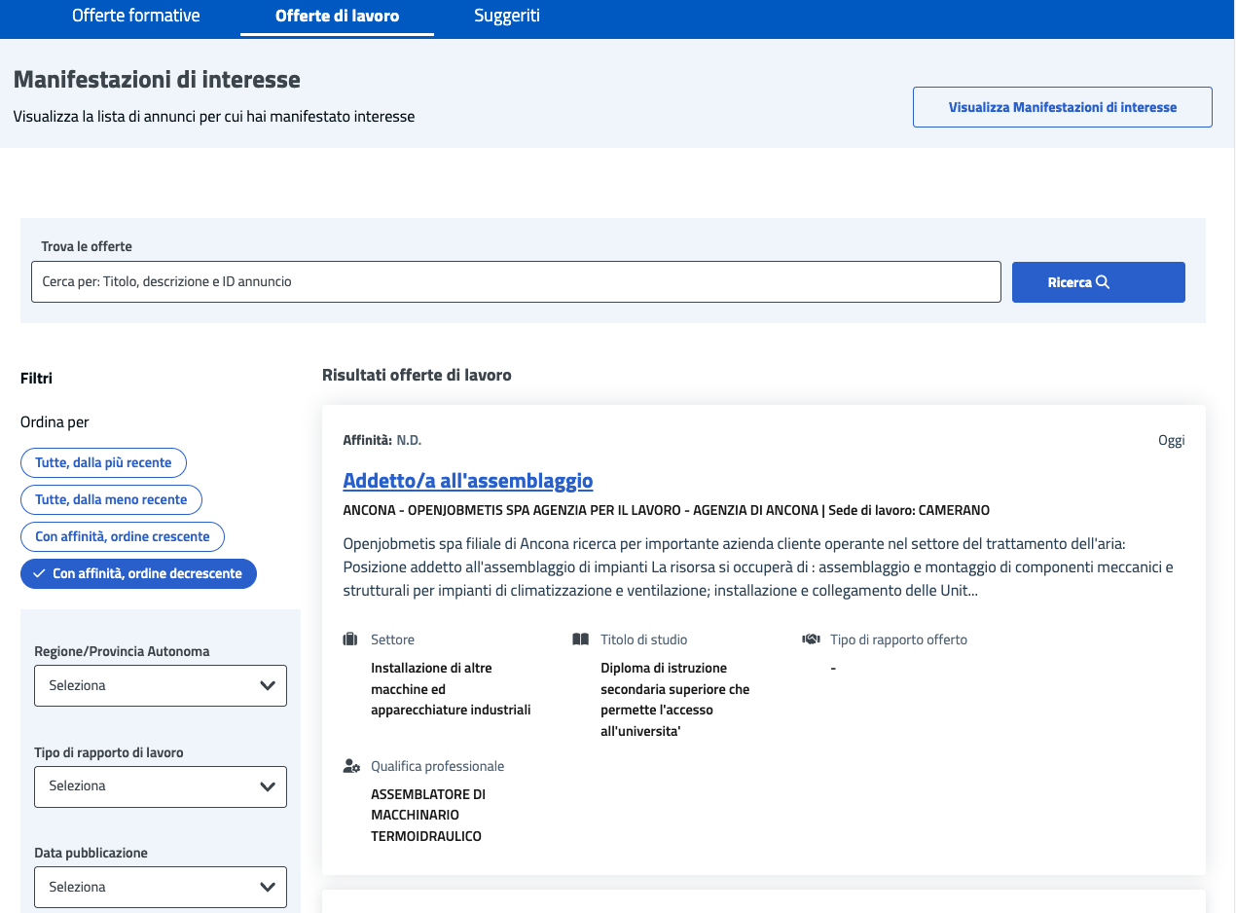The image size is (1236, 913).
Task: Expand Tipo di rapporto di lavoro dropdown
Action: coord(161,786)
